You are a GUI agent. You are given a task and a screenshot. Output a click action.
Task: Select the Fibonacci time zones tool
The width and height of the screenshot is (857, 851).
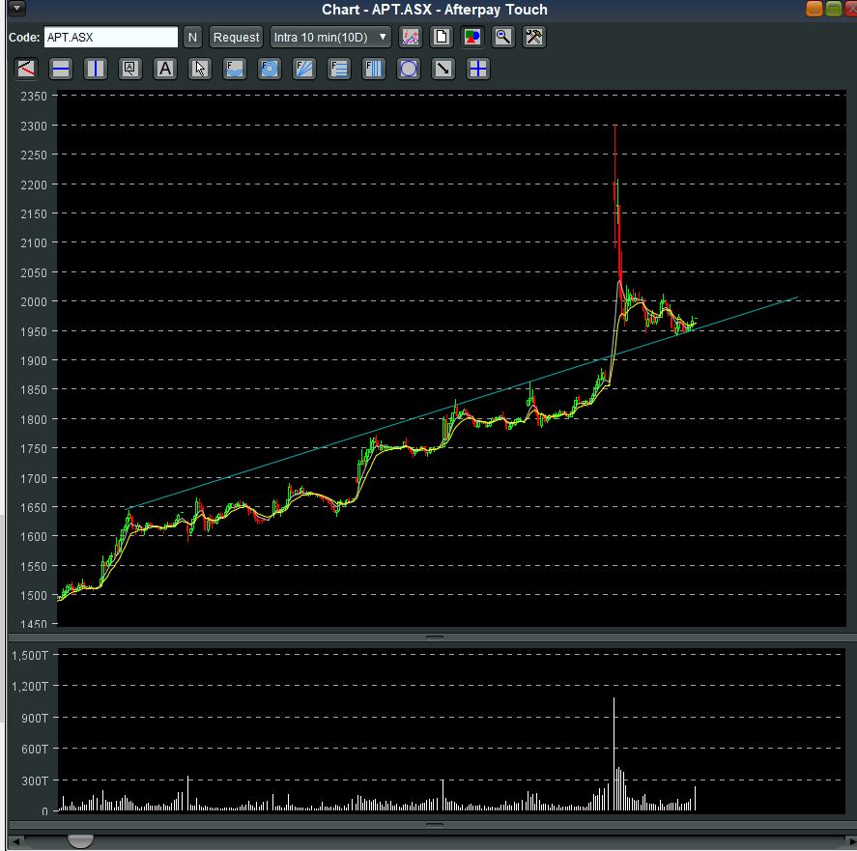pyautogui.click(x=374, y=69)
